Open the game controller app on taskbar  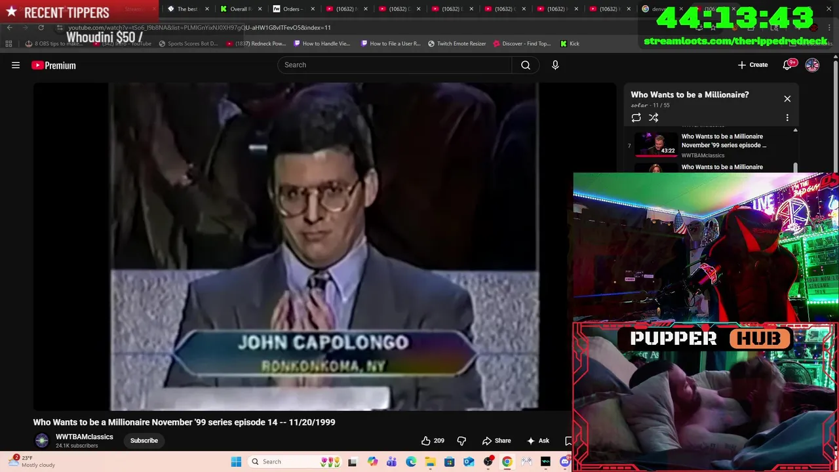click(x=526, y=462)
